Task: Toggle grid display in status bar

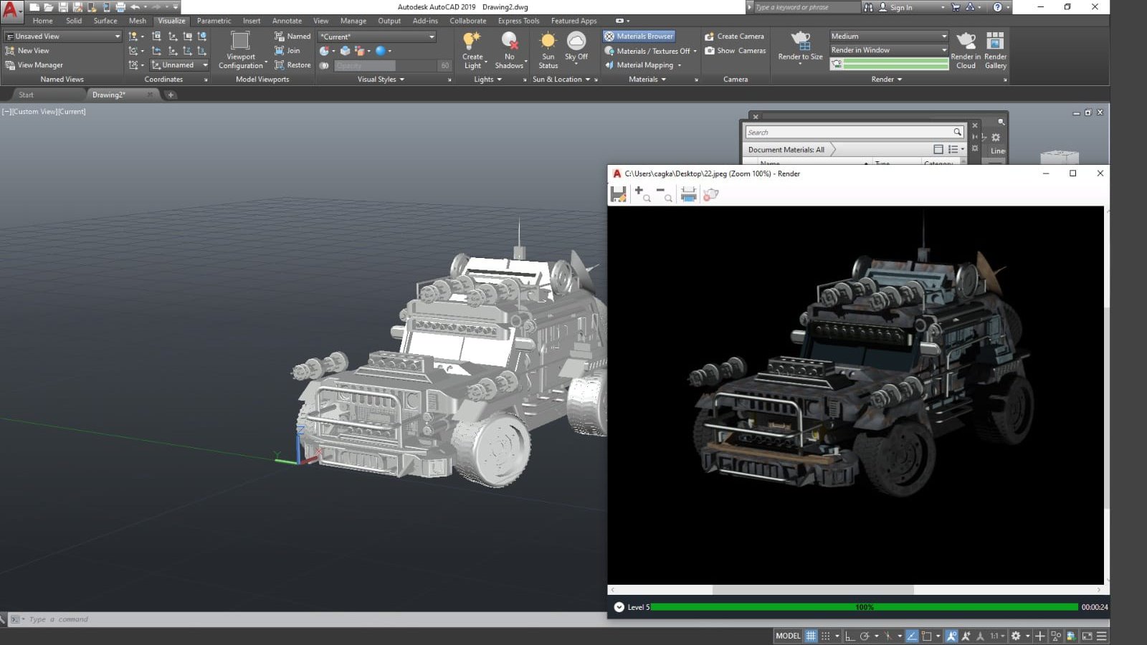Action: click(x=811, y=636)
